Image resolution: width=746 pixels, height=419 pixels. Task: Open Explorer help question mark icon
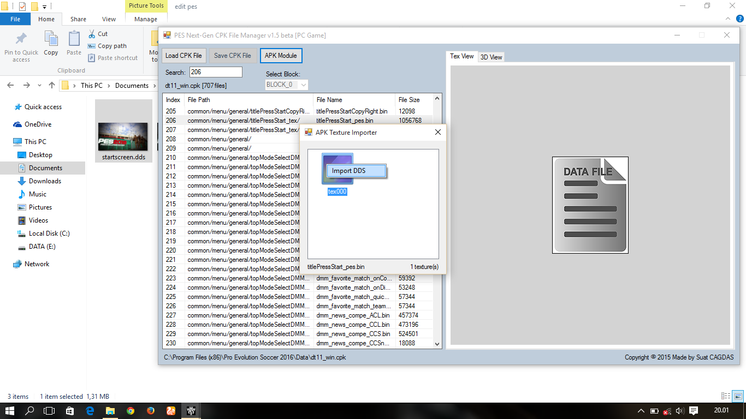click(x=739, y=19)
